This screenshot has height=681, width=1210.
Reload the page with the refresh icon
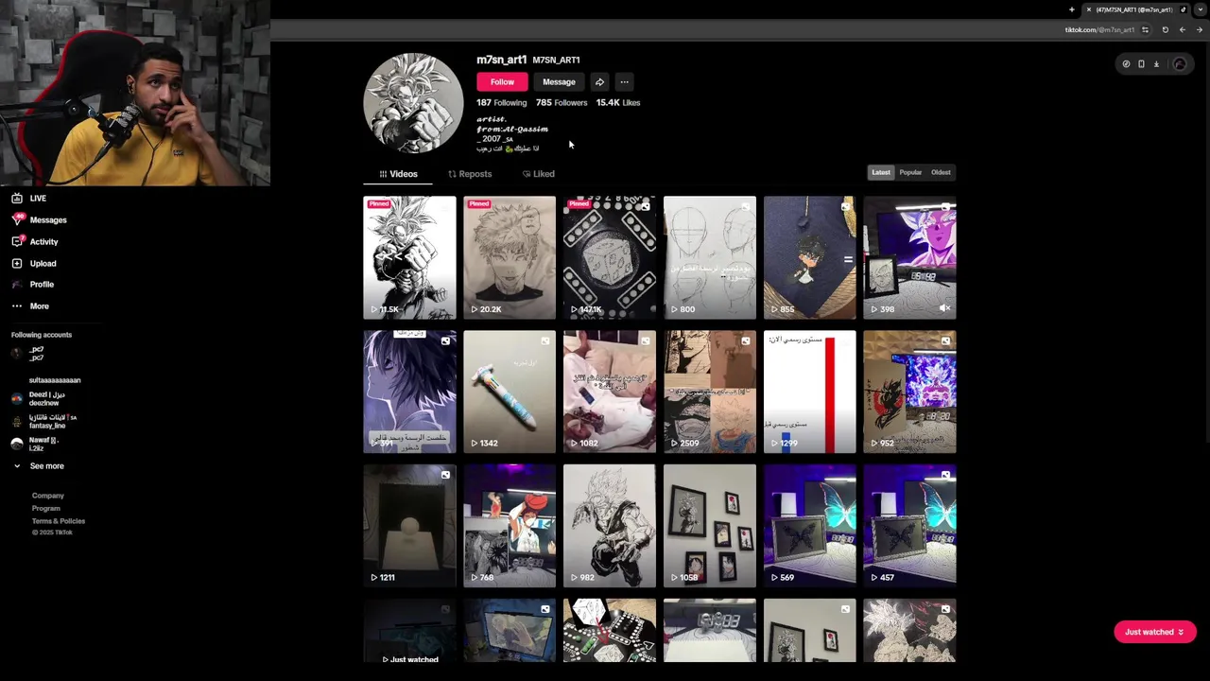[x=1165, y=29]
